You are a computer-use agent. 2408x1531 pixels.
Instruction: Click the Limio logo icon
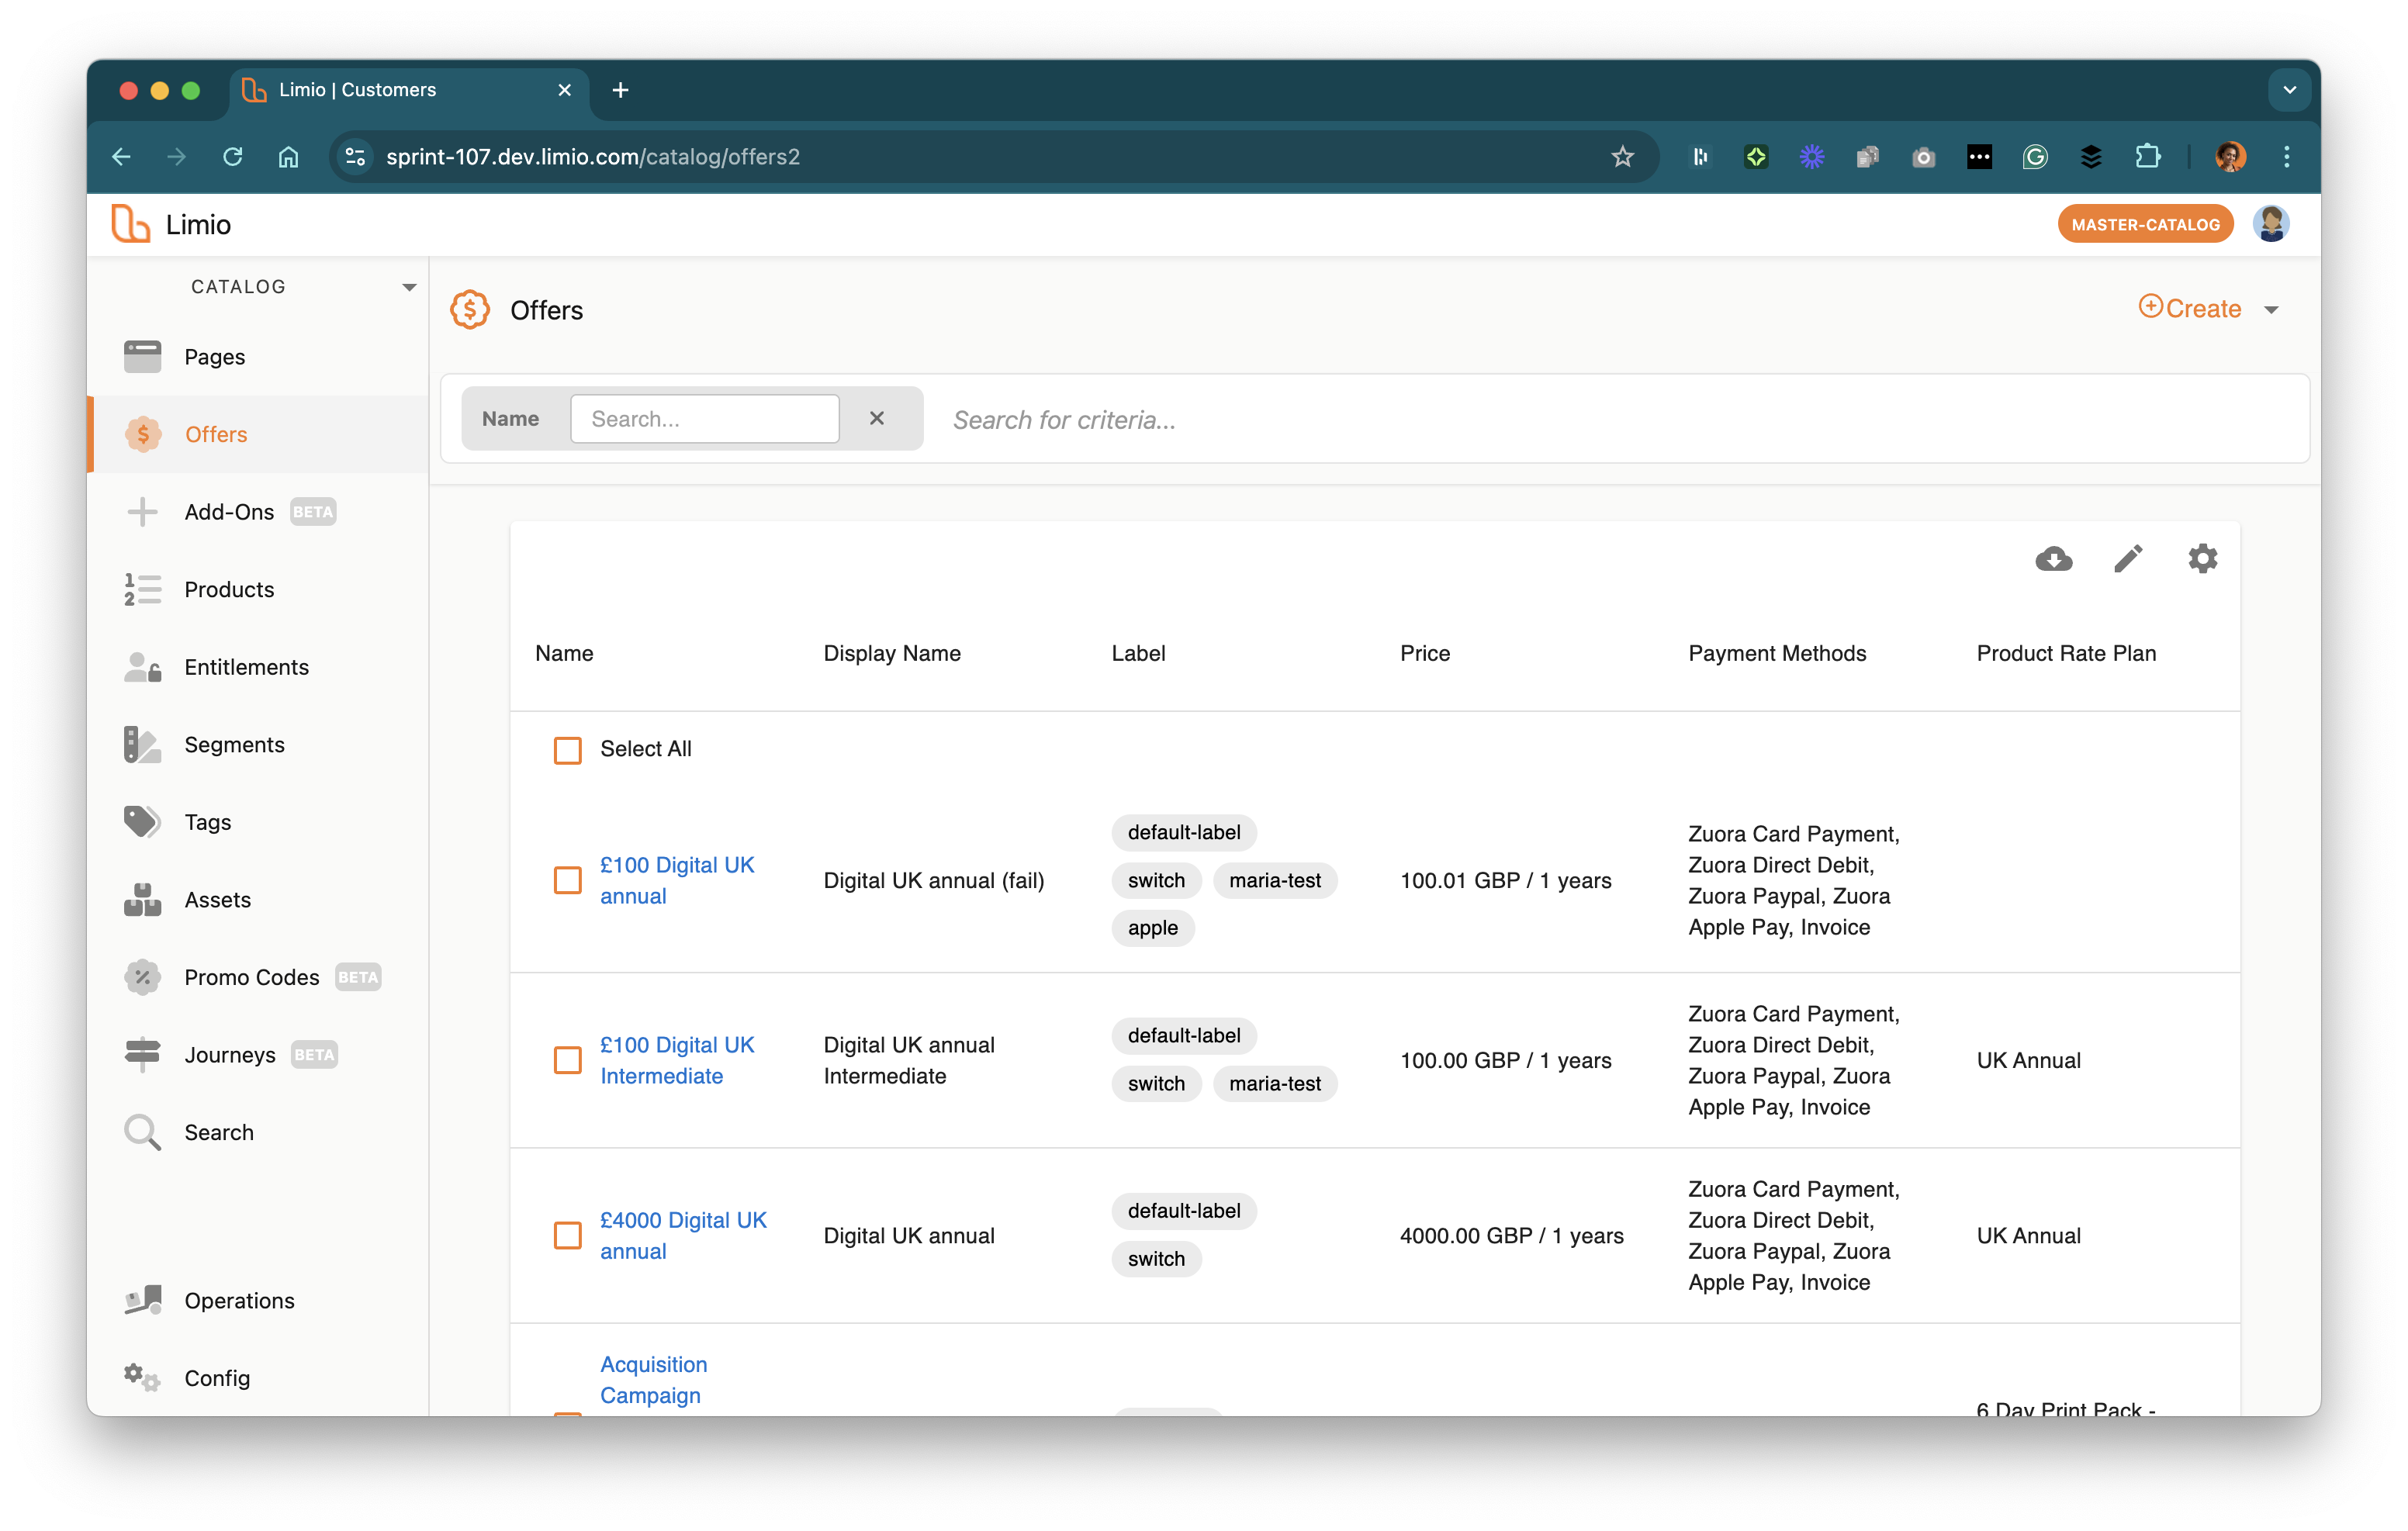(x=131, y=224)
